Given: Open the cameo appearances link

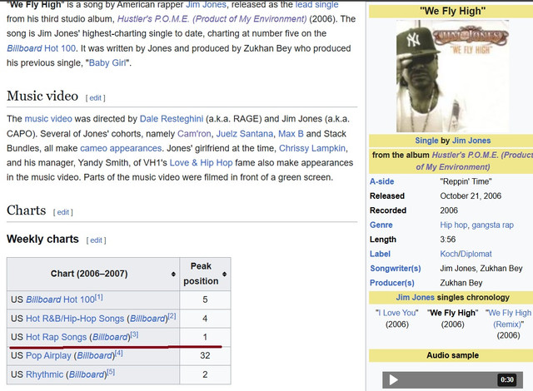Looking at the screenshot, I should (121, 148).
